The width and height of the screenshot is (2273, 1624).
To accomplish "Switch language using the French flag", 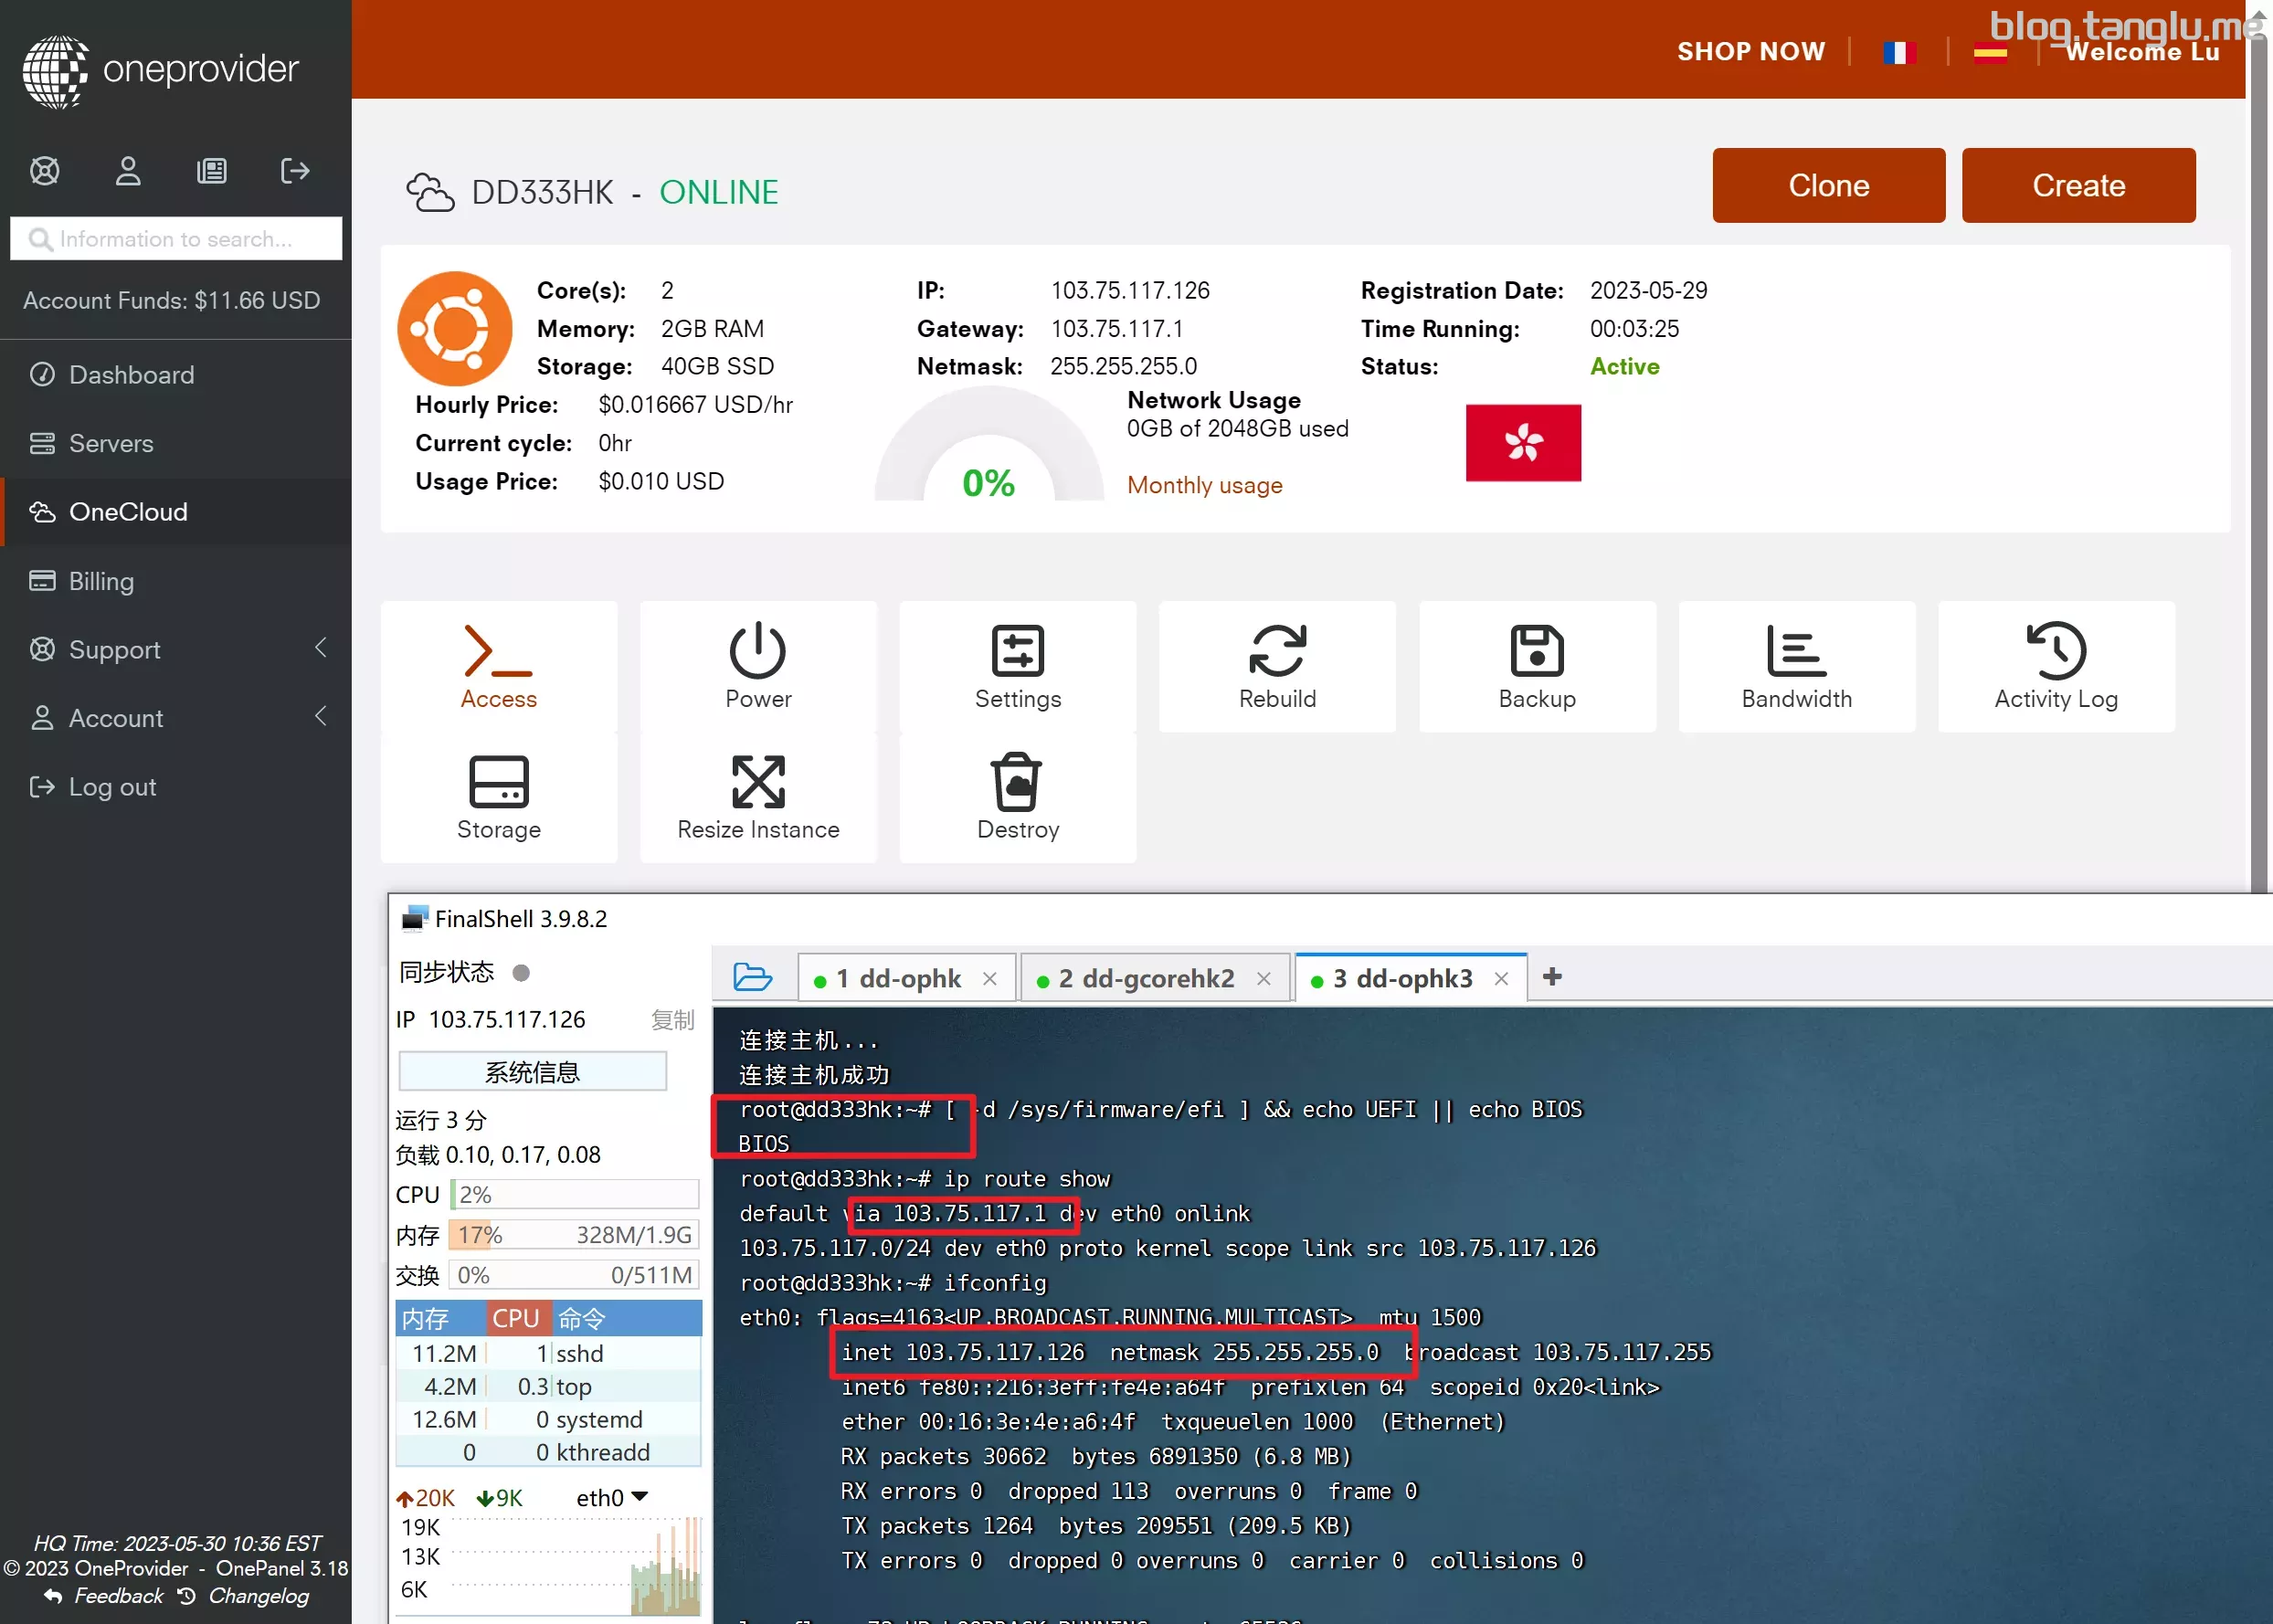I will (x=1898, y=52).
